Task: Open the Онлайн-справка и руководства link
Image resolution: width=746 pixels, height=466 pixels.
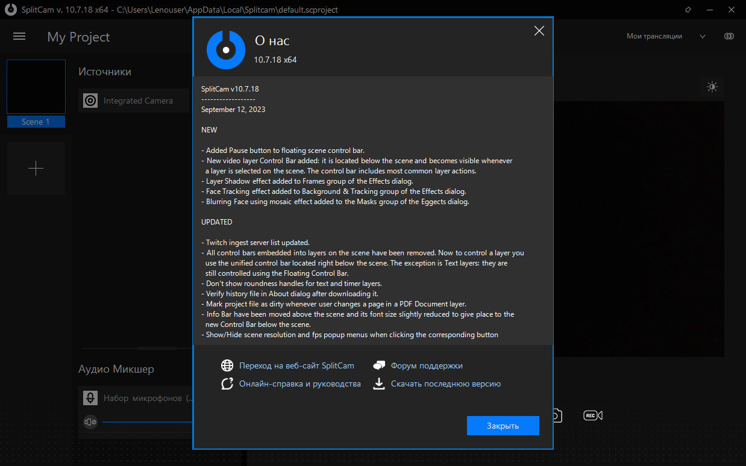Action: coord(300,384)
